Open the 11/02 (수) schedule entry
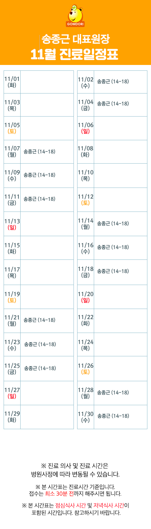This screenshot has height=529, width=151. coord(113,81)
